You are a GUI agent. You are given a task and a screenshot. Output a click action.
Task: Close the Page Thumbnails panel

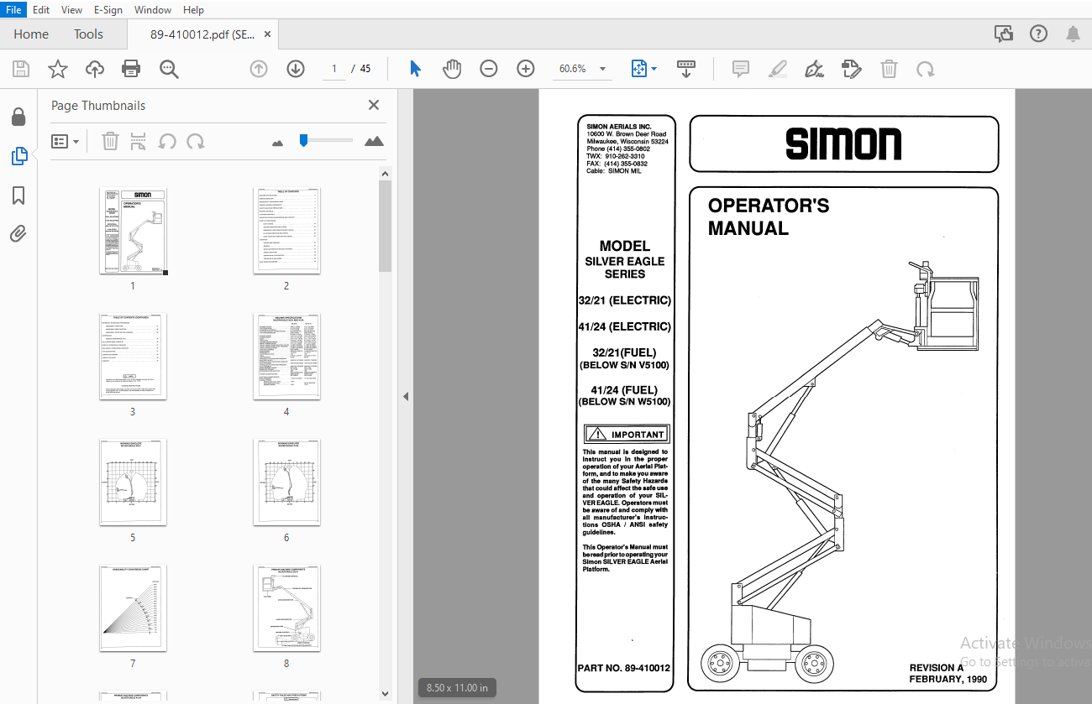click(374, 105)
